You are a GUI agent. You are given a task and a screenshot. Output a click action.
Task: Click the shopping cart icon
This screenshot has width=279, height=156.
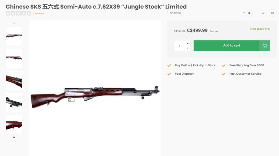[265, 46]
